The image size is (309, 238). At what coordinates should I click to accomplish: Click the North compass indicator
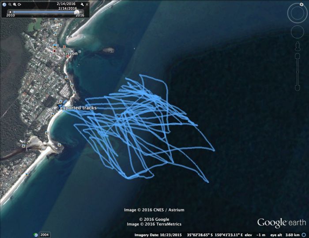coord(301,4)
